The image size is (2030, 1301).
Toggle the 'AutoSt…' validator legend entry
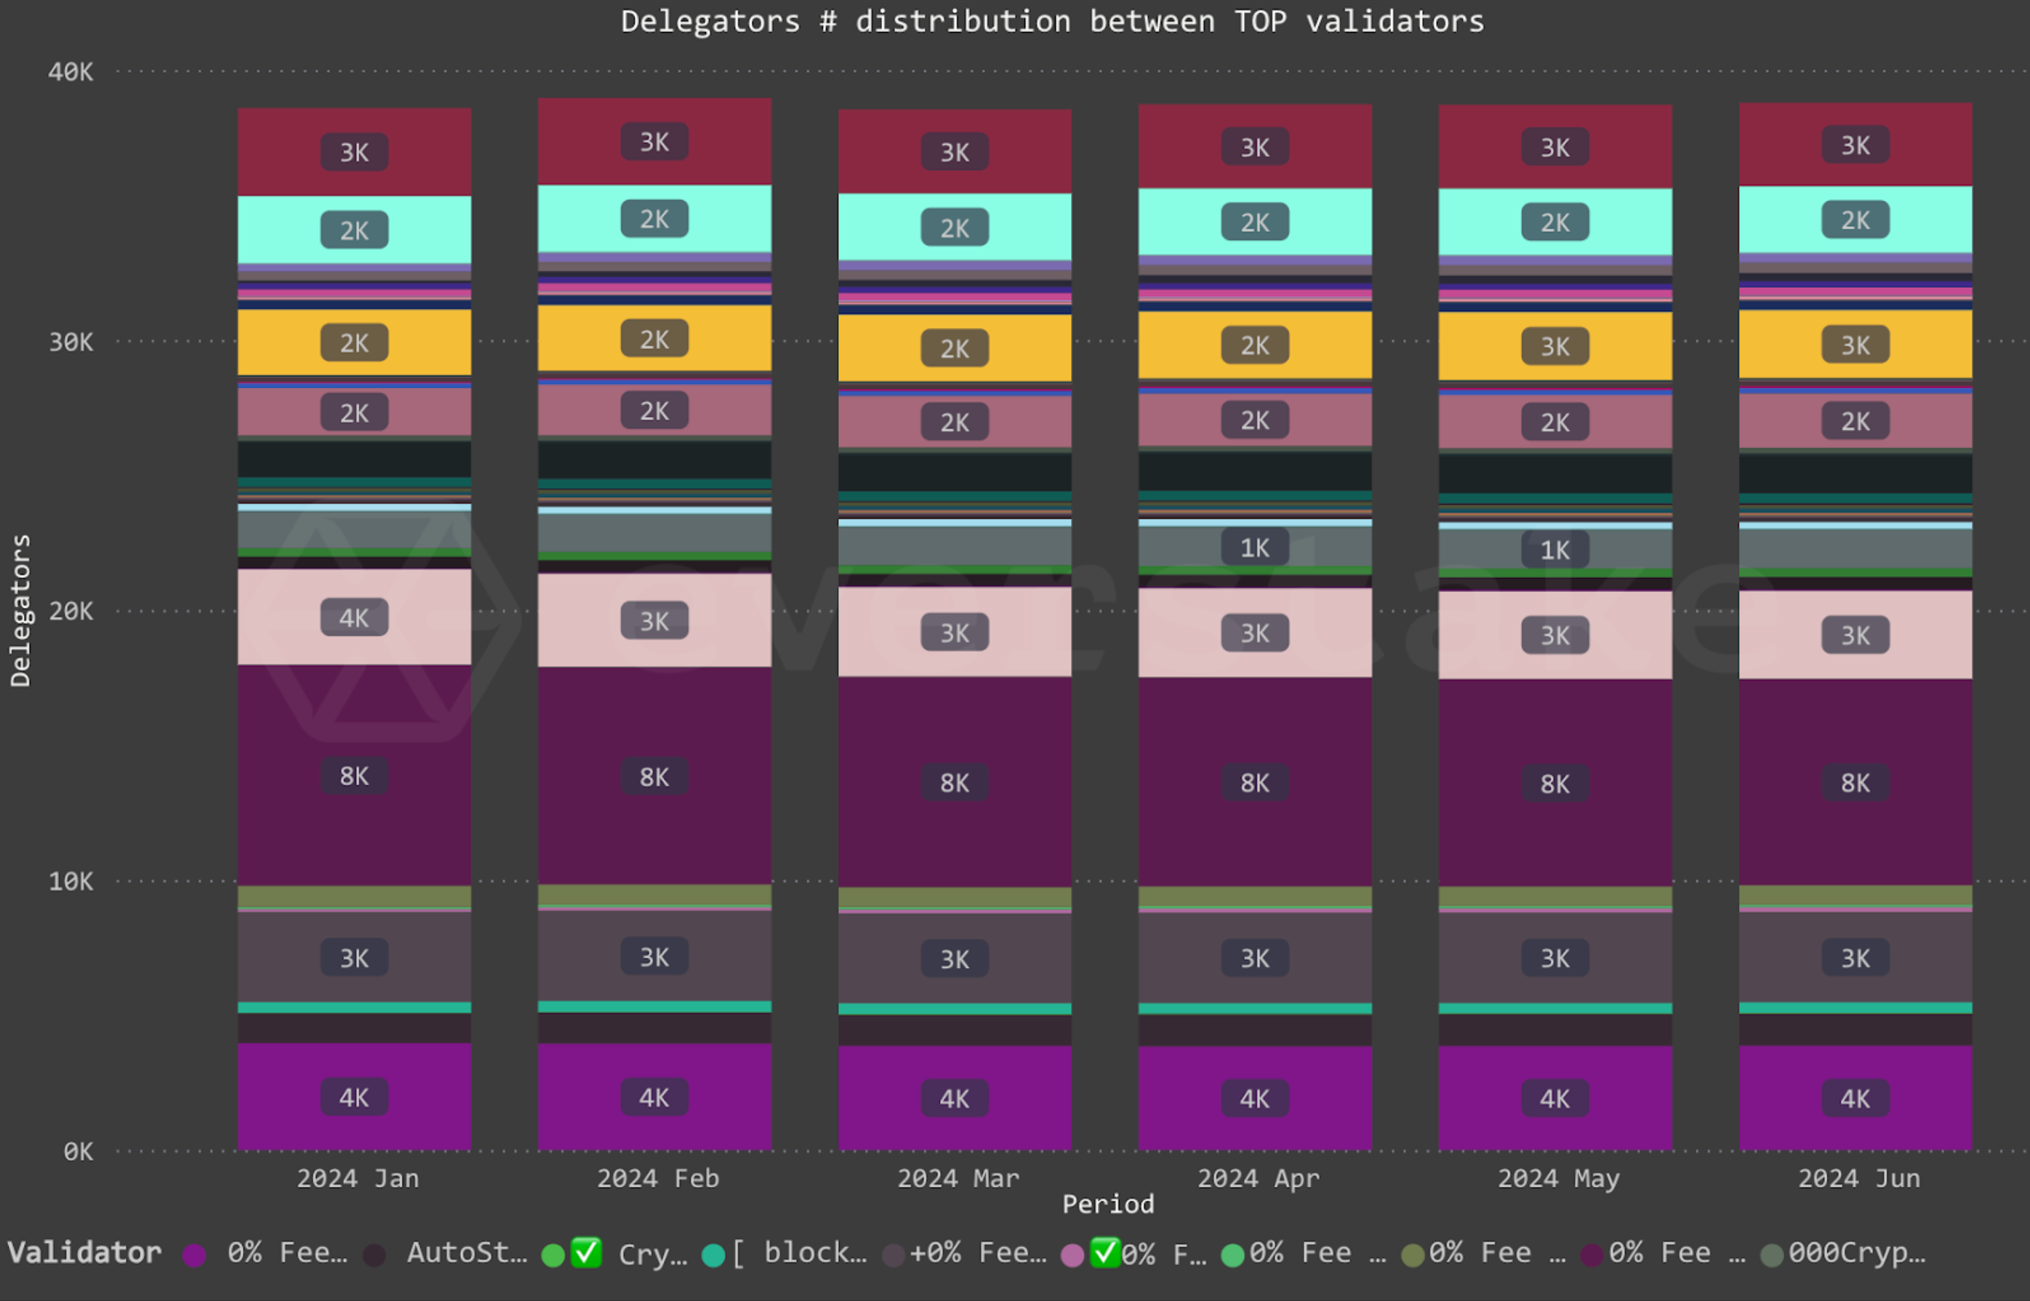click(x=445, y=1253)
